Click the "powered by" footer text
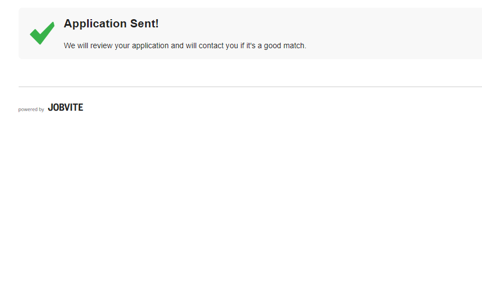The height and width of the screenshot is (292, 482). (x=31, y=110)
